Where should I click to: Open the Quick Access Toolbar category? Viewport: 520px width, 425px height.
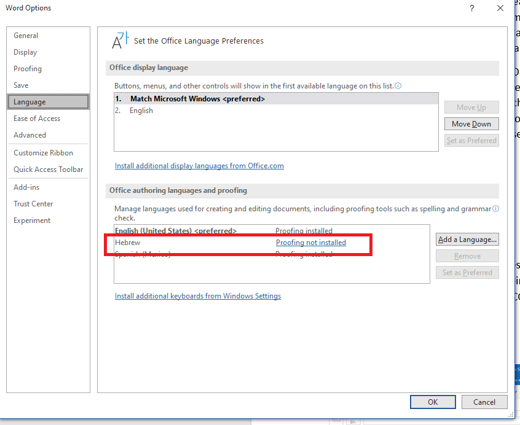pos(48,170)
